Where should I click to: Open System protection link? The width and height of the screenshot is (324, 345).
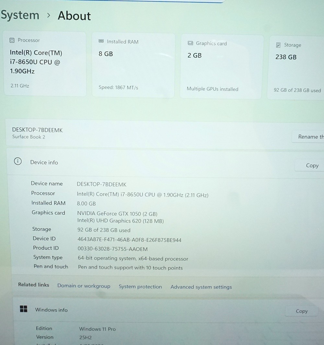click(x=140, y=286)
